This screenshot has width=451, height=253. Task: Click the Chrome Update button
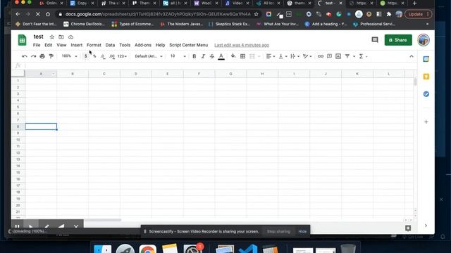click(x=417, y=14)
